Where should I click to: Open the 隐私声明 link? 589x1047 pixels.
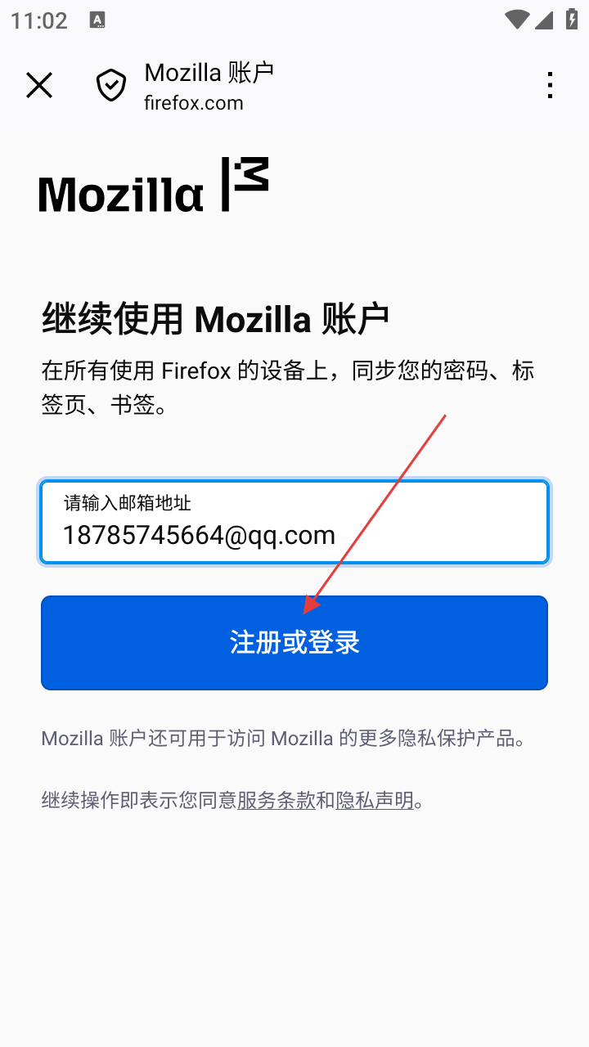pyautogui.click(x=375, y=800)
